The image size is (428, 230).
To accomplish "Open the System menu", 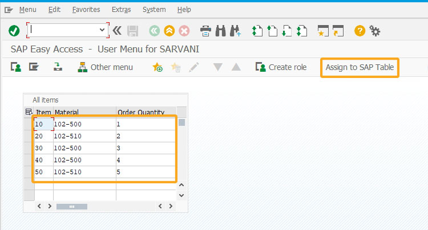I will coord(154,10).
